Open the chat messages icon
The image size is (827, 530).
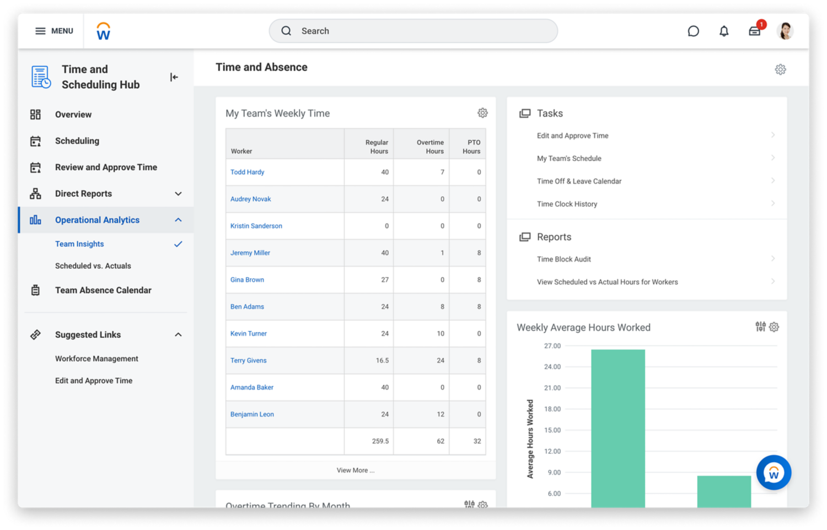pyautogui.click(x=693, y=31)
